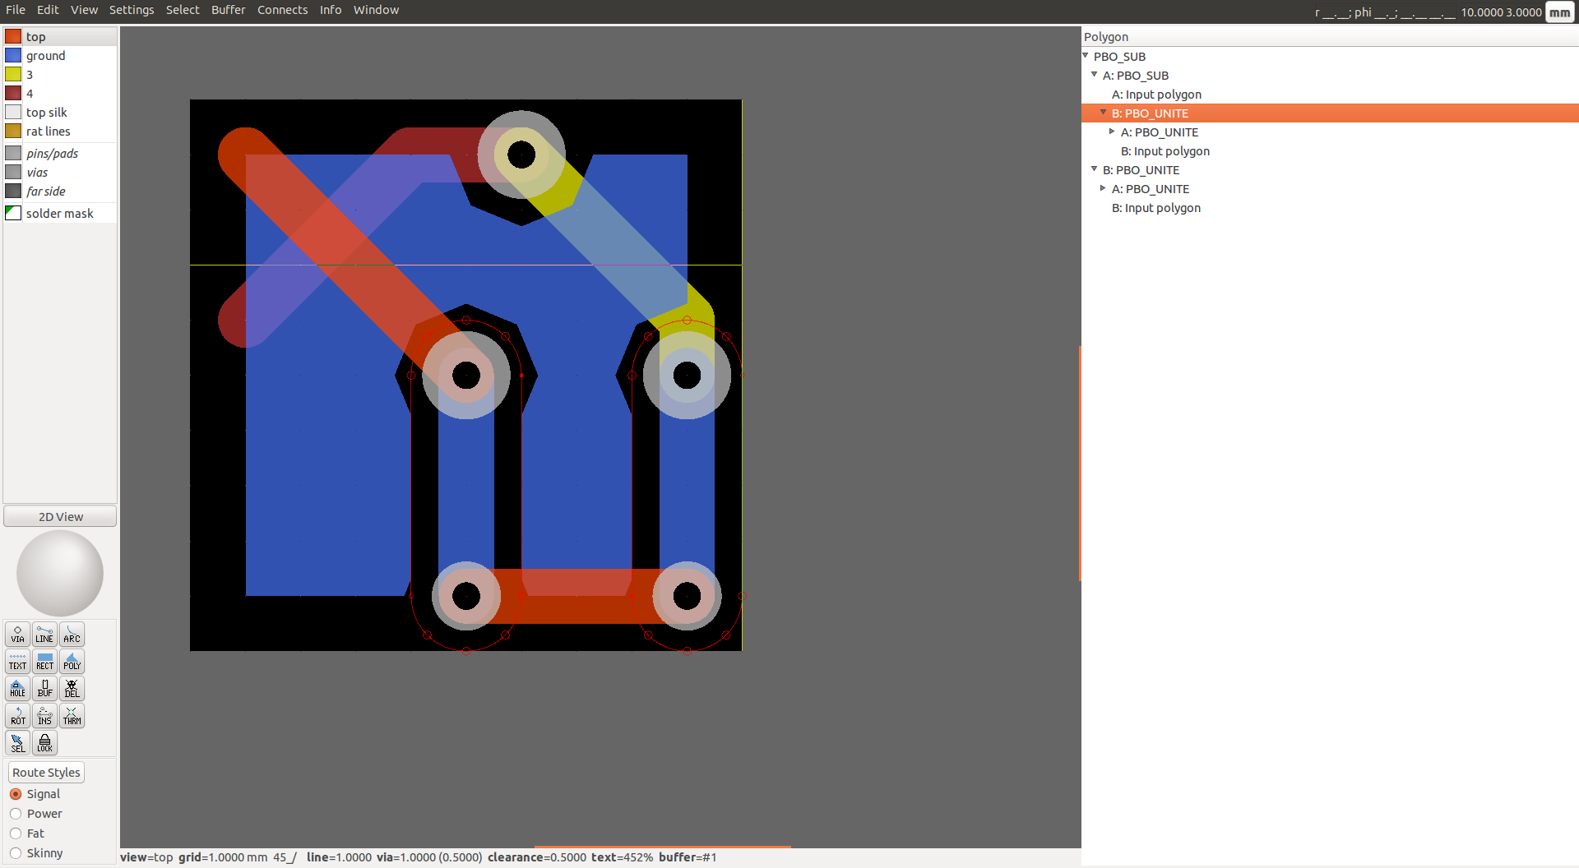The width and height of the screenshot is (1579, 868).
Task: Toggle pins/pads visibility
Action: (x=13, y=153)
